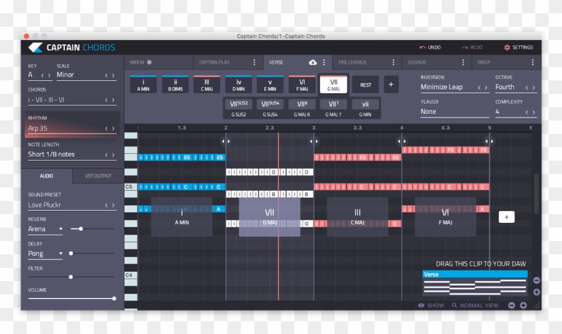
Task: Select the v E MIN chord button
Action: (x=270, y=84)
